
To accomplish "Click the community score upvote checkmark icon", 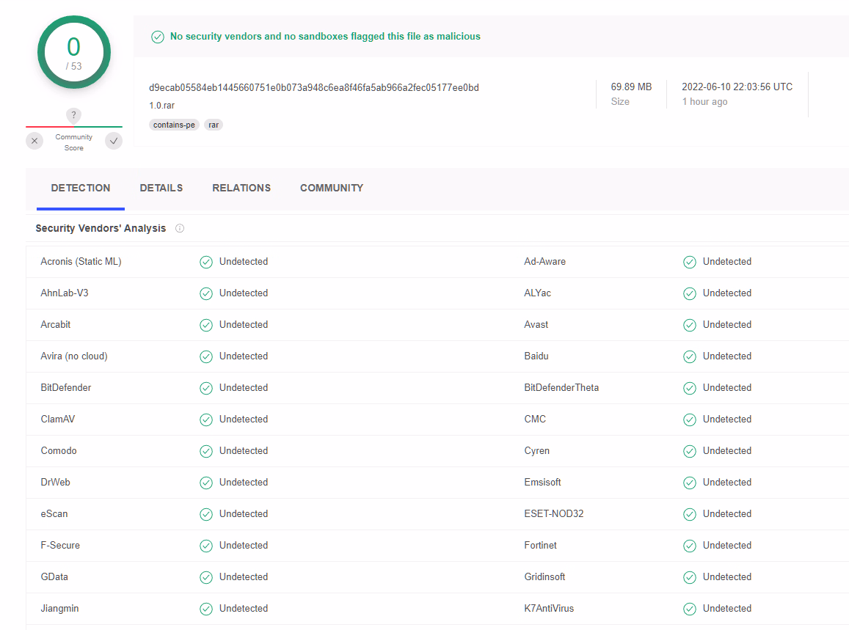I will point(114,142).
